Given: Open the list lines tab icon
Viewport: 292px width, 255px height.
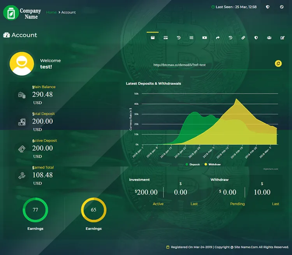Looking at the screenshot, I should (191, 38).
